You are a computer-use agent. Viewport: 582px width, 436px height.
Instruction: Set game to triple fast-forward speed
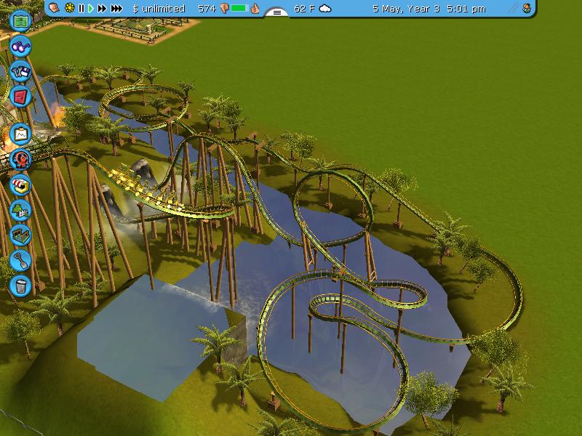(116, 8)
